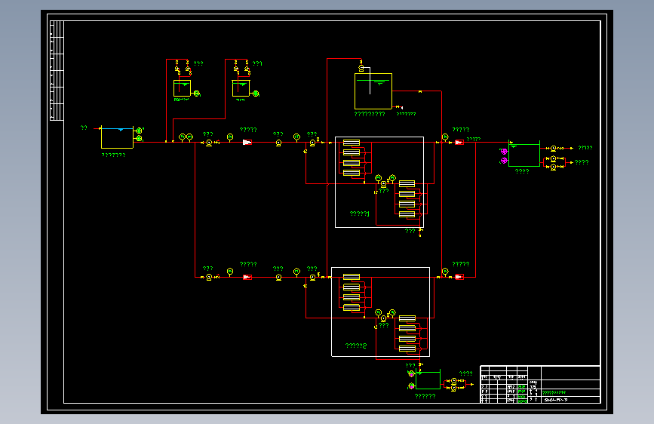Image resolution: width=654 pixels, height=424 pixels.
Task: Click the '?????1' label of membrane unit 1
Action: [x=360, y=214]
